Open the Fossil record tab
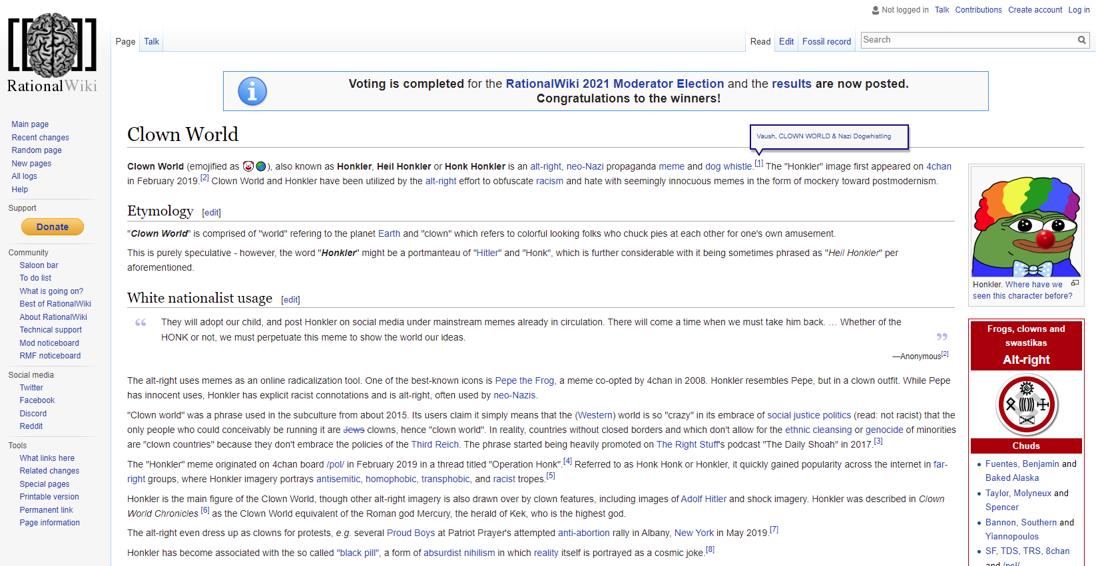This screenshot has height=566, width=1096. [826, 41]
